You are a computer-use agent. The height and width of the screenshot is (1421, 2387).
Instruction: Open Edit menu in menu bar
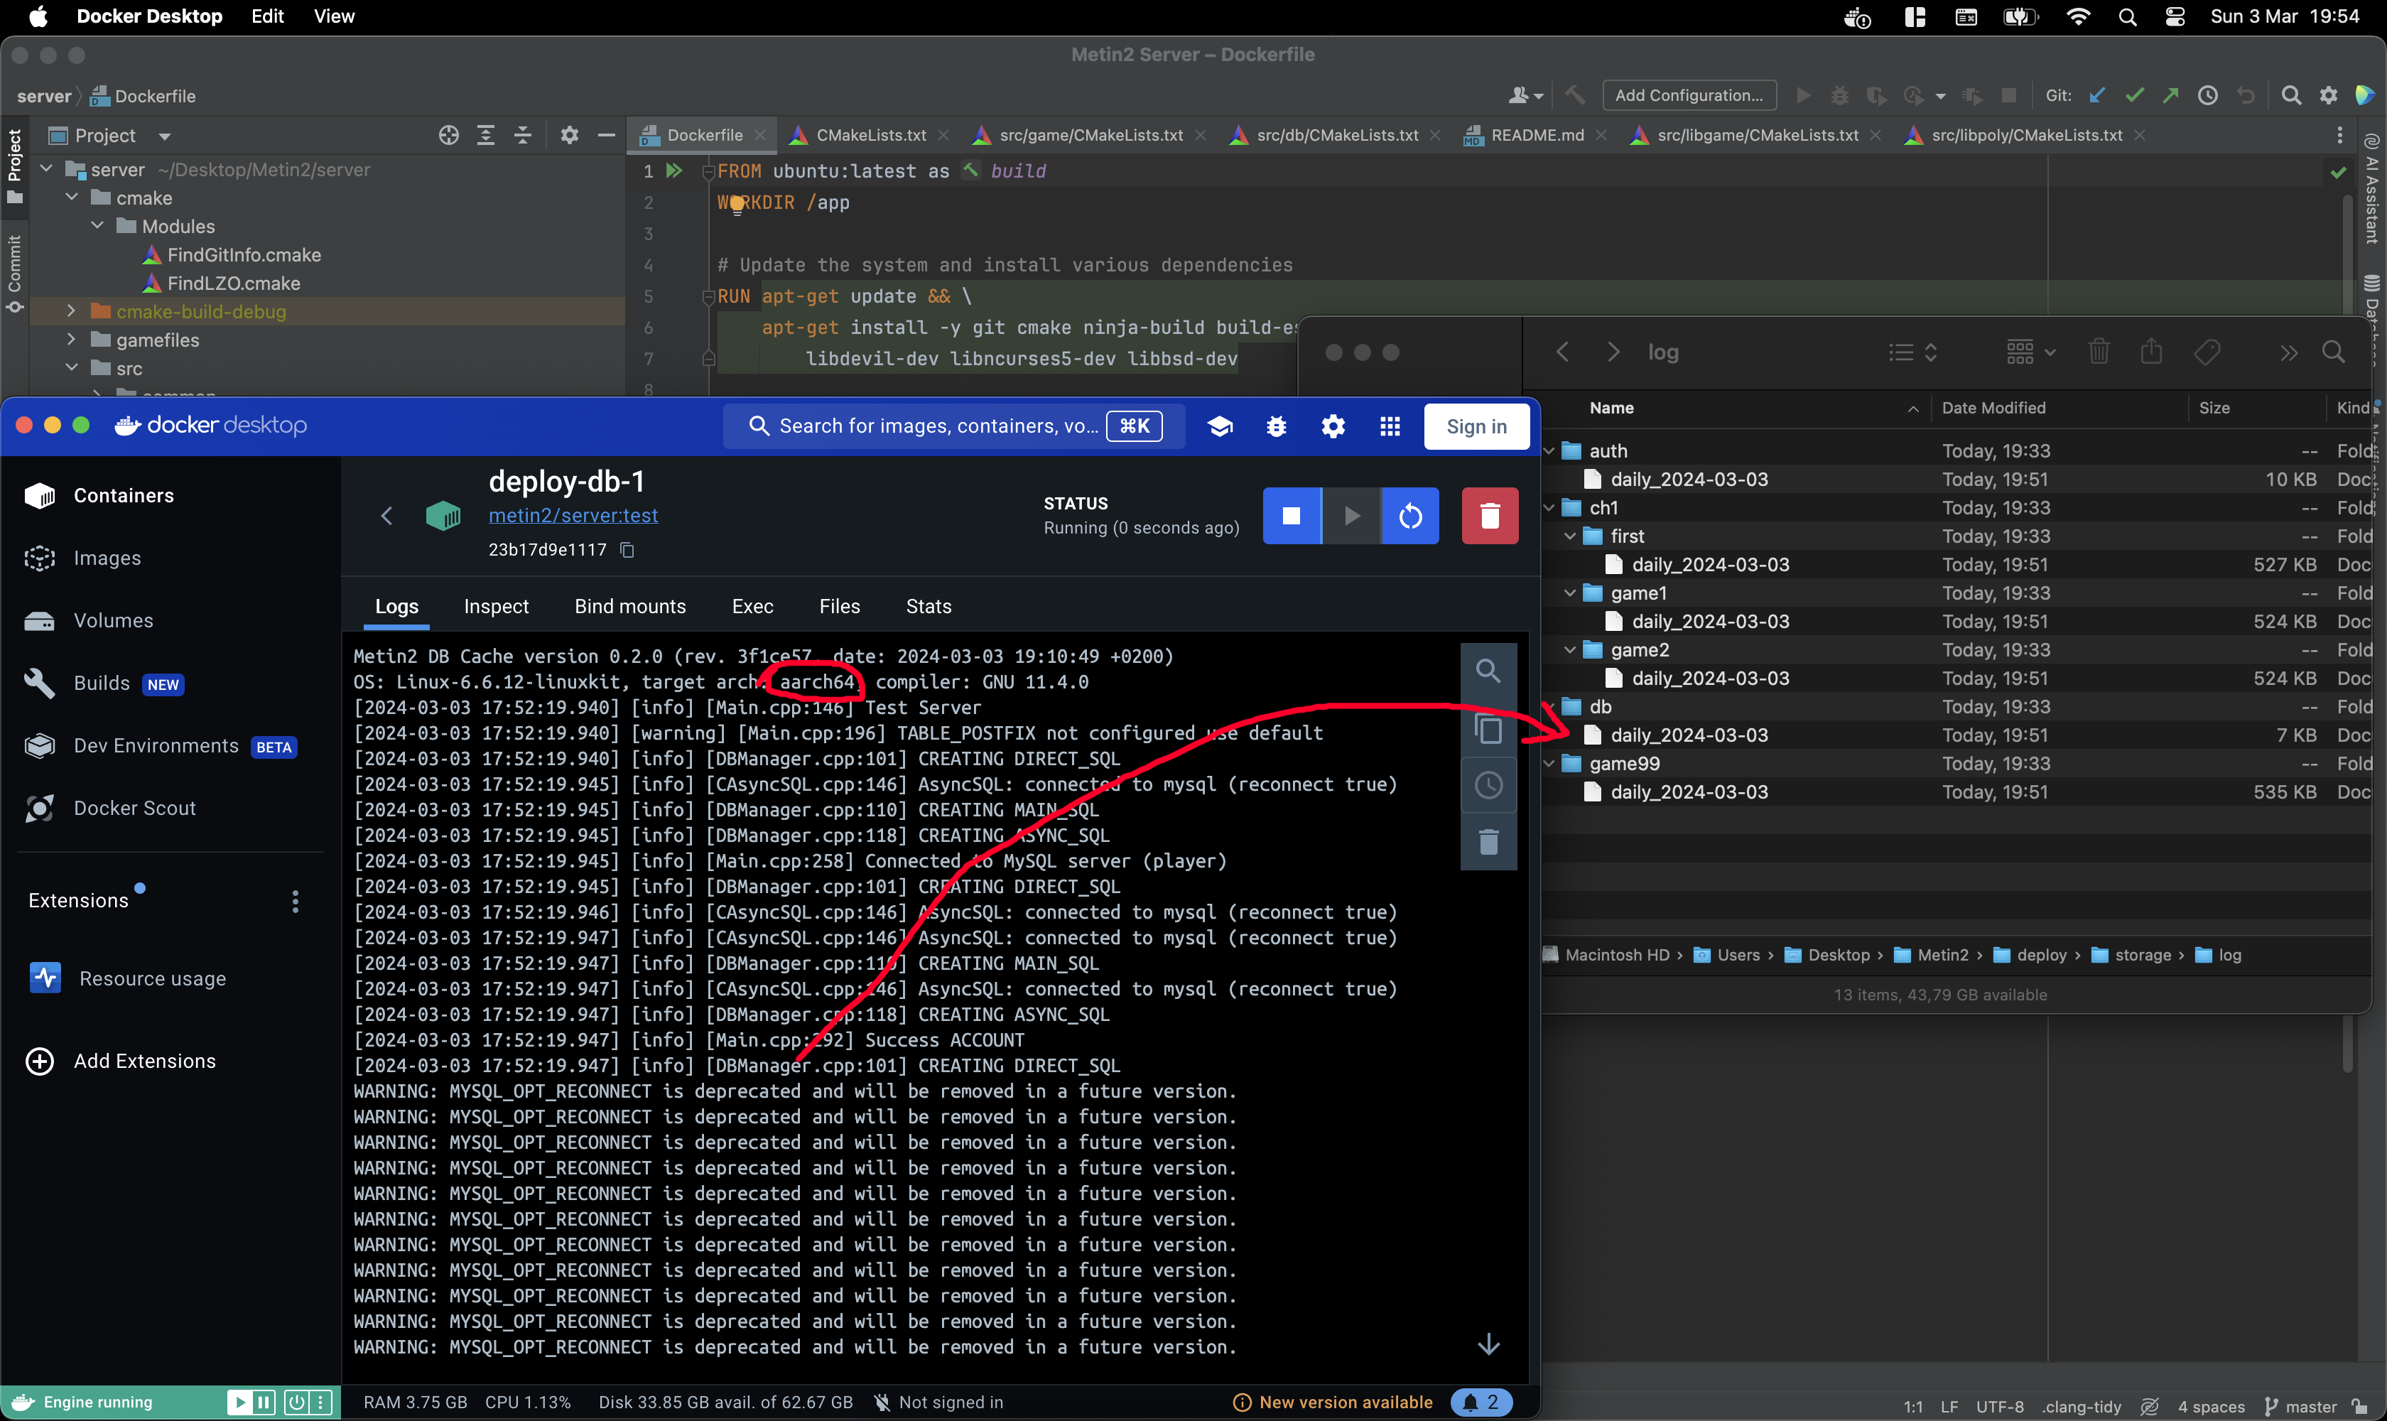267,16
